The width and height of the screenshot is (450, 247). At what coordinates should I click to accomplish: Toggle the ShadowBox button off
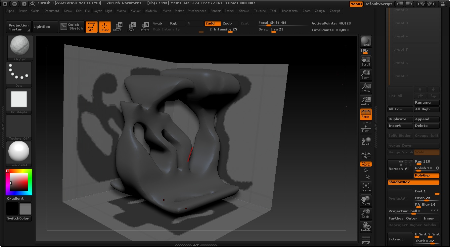pyautogui.click(x=413, y=182)
